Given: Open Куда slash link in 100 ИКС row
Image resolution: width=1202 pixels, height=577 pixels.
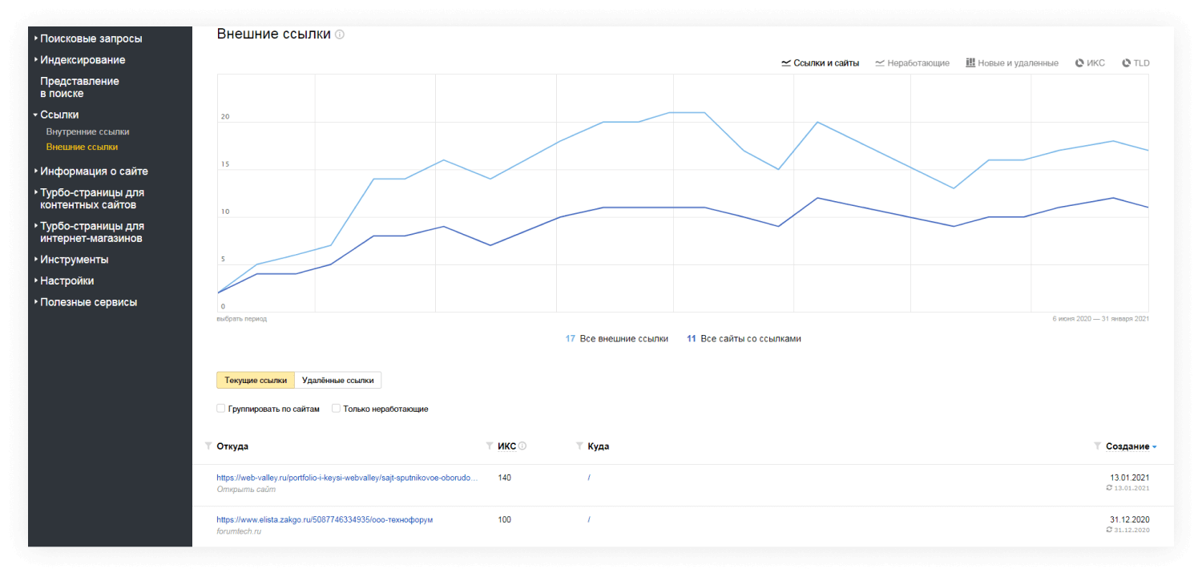Looking at the screenshot, I should pos(589,520).
